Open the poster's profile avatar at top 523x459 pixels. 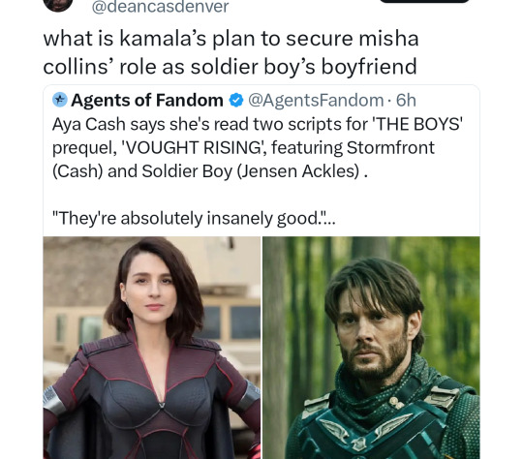(x=58, y=4)
